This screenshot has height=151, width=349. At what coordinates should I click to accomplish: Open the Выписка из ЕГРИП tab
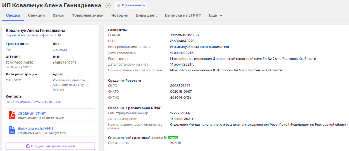pyautogui.click(x=183, y=15)
